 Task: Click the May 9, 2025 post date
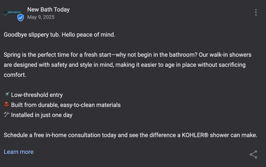(x=41, y=17)
